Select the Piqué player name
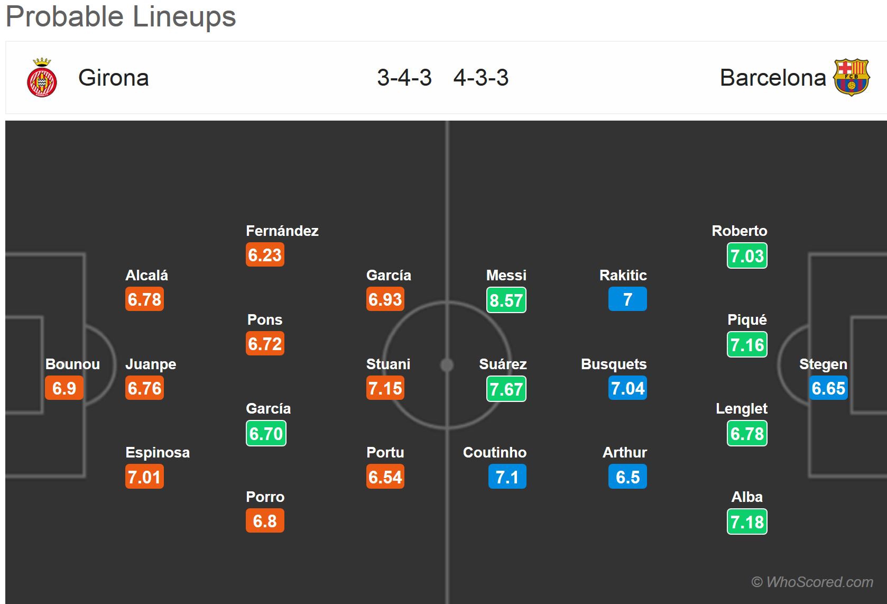Image resolution: width=887 pixels, height=604 pixels. pyautogui.click(x=746, y=319)
